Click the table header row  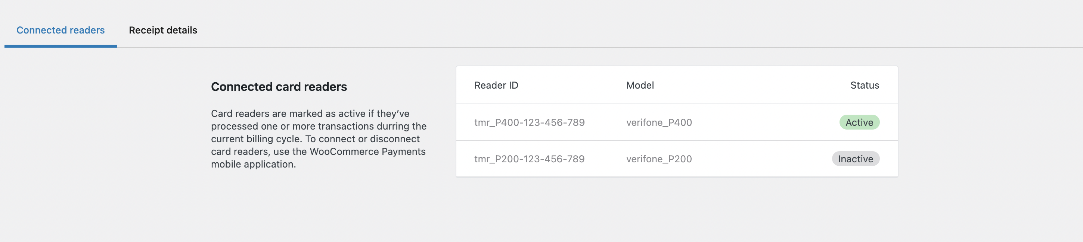click(x=676, y=86)
